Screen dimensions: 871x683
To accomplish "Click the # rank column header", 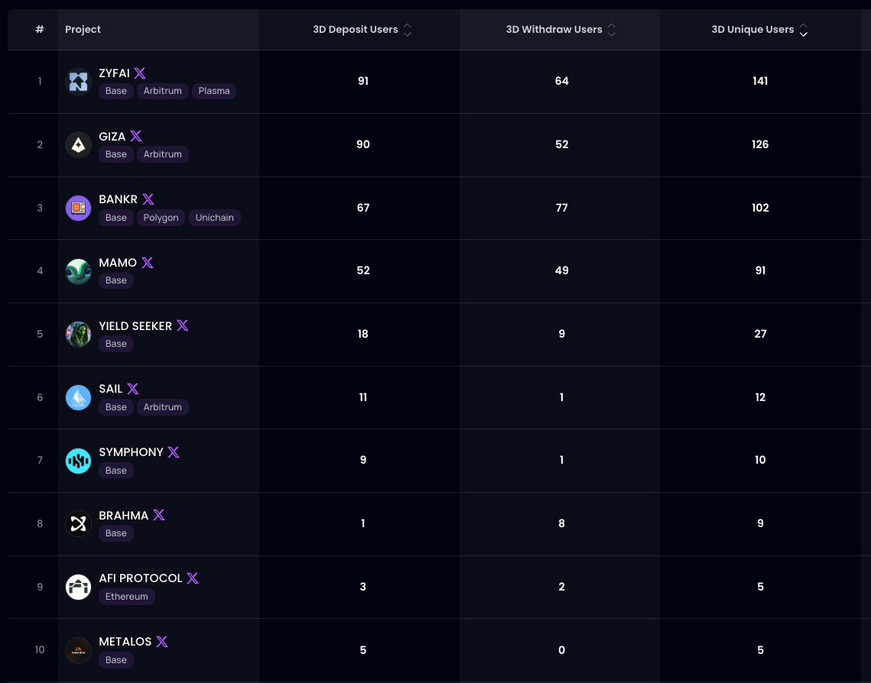I will 40,29.
